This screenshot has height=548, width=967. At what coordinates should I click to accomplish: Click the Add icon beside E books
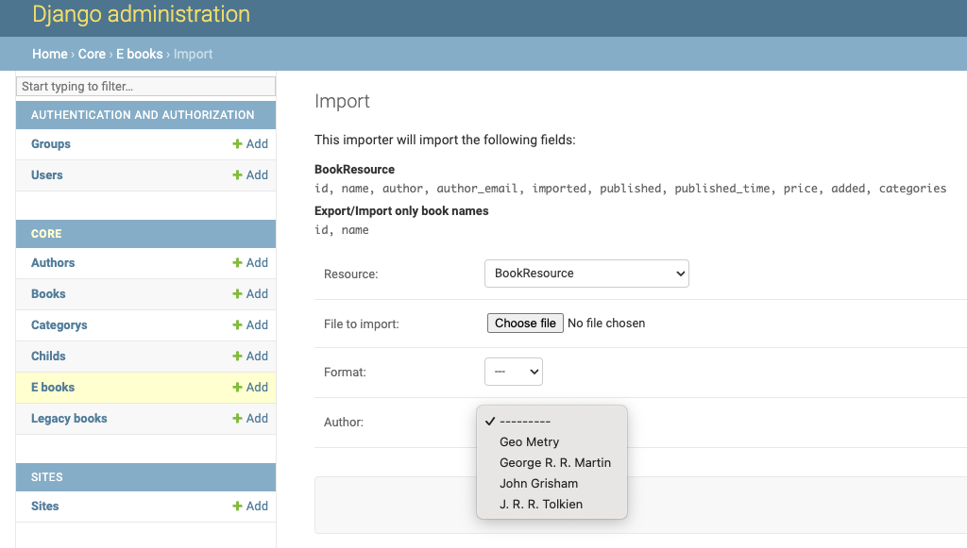pos(250,387)
